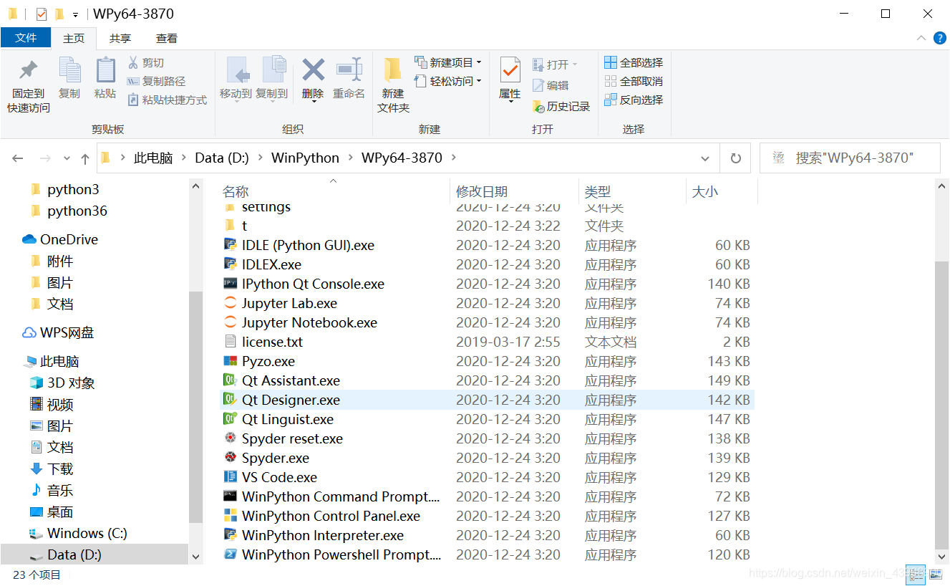Open the Quick Access Toolbar customize dropdown
The height and width of the screenshot is (586, 950).
pos(75,14)
